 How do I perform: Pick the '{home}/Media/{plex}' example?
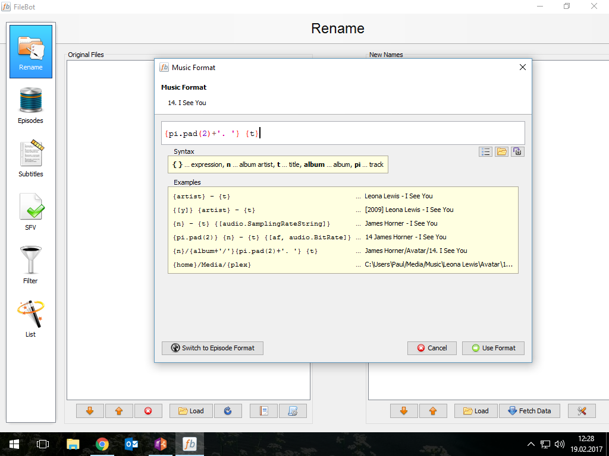(x=212, y=265)
